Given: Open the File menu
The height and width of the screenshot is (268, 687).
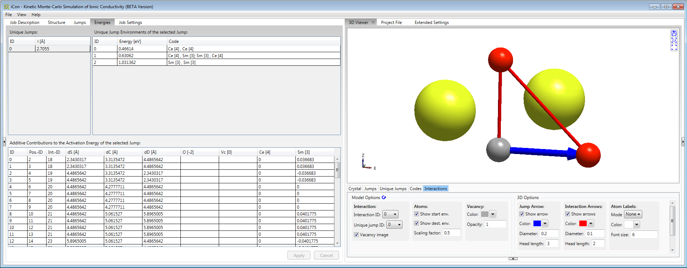Looking at the screenshot, I should click(9, 15).
